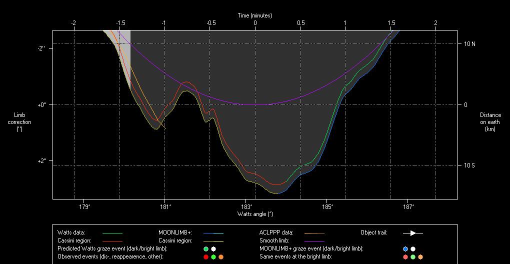The height and width of the screenshot is (264, 510).
Task: Click the 183° tick label on bottom axis
Action: [246, 206]
